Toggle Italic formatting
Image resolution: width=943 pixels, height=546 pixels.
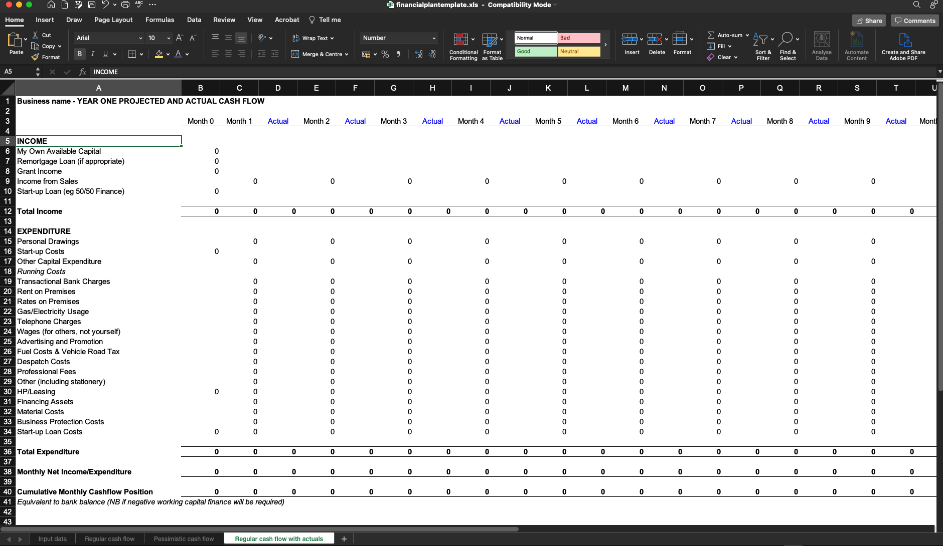tap(92, 54)
